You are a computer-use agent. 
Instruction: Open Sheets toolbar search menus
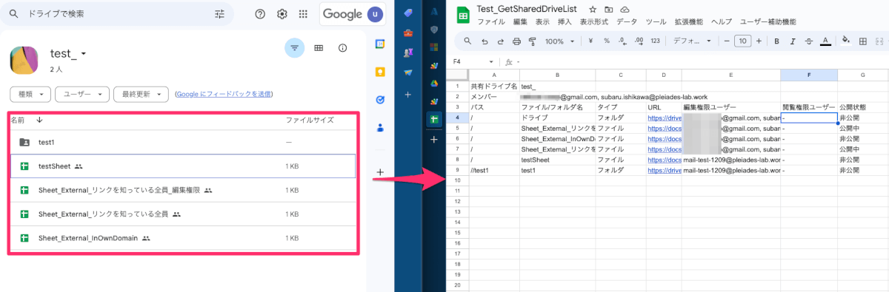click(467, 41)
